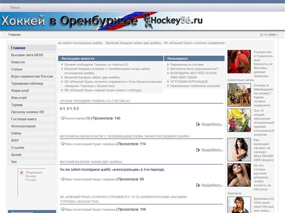The width and height of the screenshot is (285, 213).
Task: Open popular link Мечтаете быть журналистом?
Action: tap(194, 69)
